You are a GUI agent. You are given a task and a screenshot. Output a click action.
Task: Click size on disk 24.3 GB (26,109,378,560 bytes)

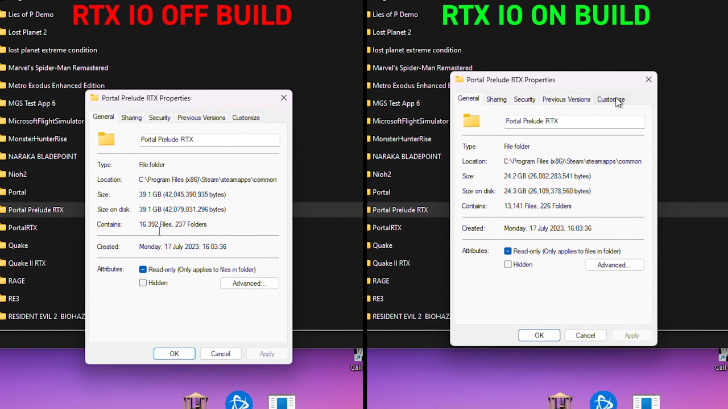547,191
